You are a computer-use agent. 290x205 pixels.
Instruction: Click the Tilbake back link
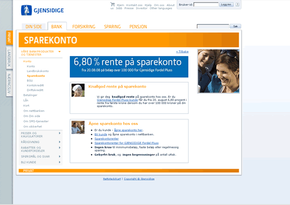coord(182,52)
